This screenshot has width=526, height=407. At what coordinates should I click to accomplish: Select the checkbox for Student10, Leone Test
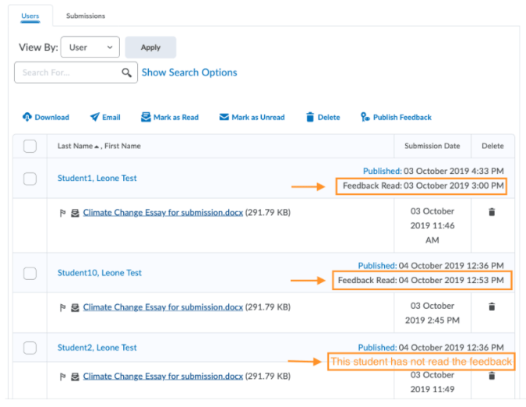tap(30, 274)
